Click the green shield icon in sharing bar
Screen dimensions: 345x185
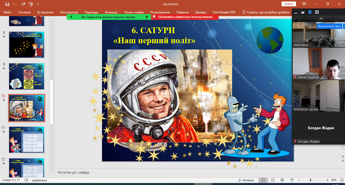coord(146,17)
